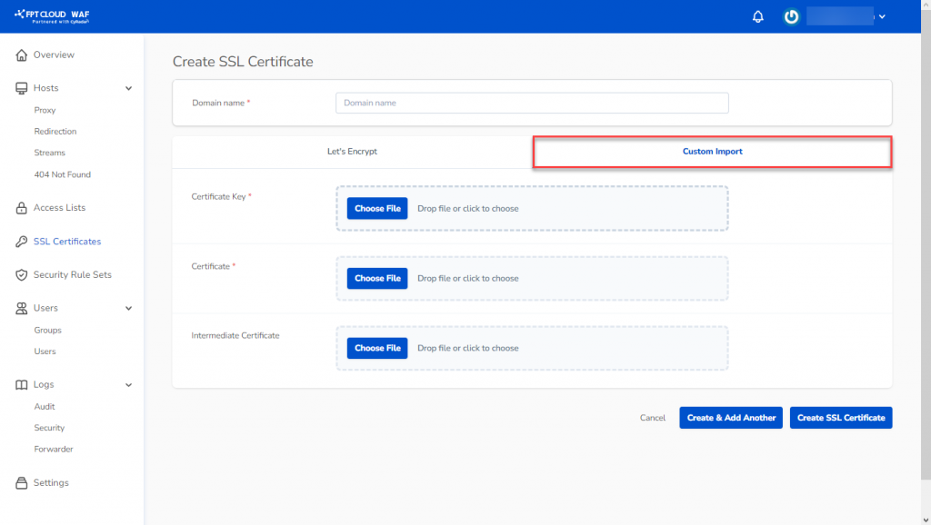Click the Cancel link
This screenshot has height=525, width=931.
653,418
